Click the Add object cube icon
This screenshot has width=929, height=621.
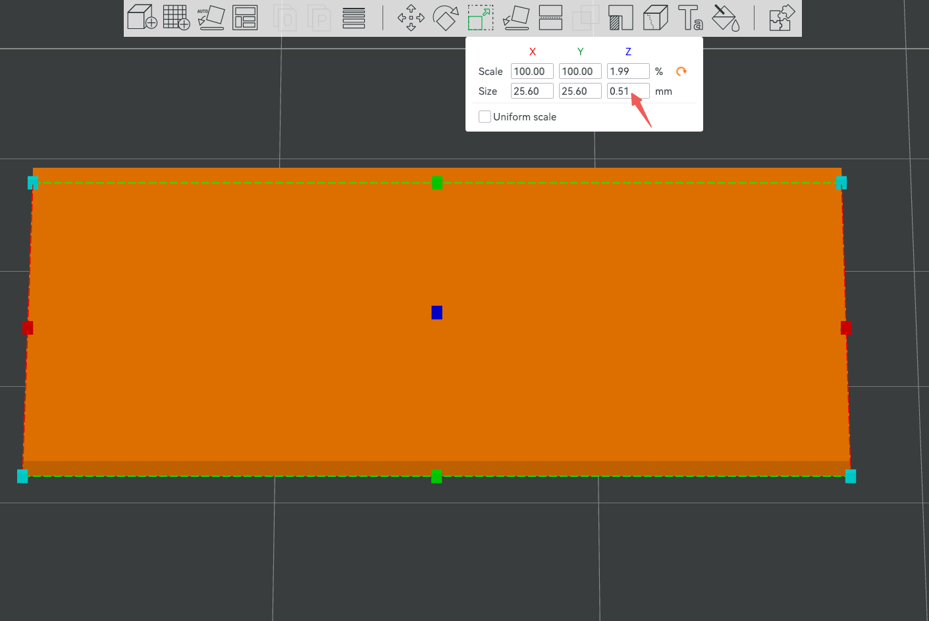(142, 17)
